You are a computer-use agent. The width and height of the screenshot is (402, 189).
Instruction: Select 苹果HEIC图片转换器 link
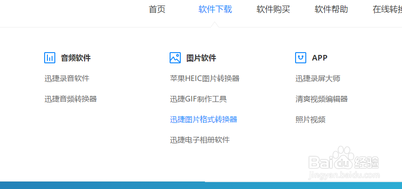pyautogui.click(x=205, y=78)
